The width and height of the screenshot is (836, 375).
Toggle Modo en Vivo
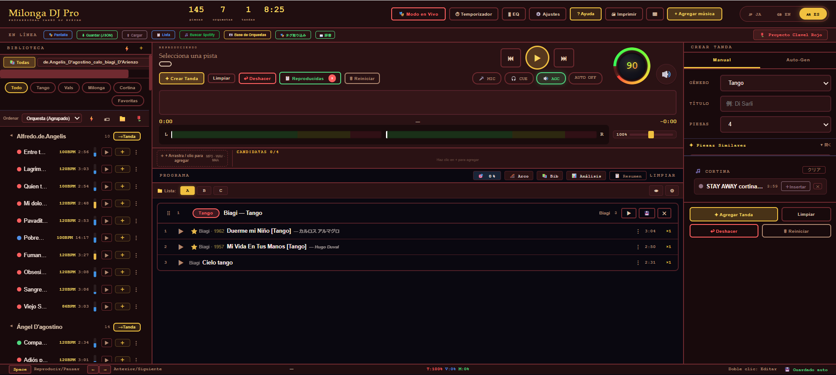[418, 14]
